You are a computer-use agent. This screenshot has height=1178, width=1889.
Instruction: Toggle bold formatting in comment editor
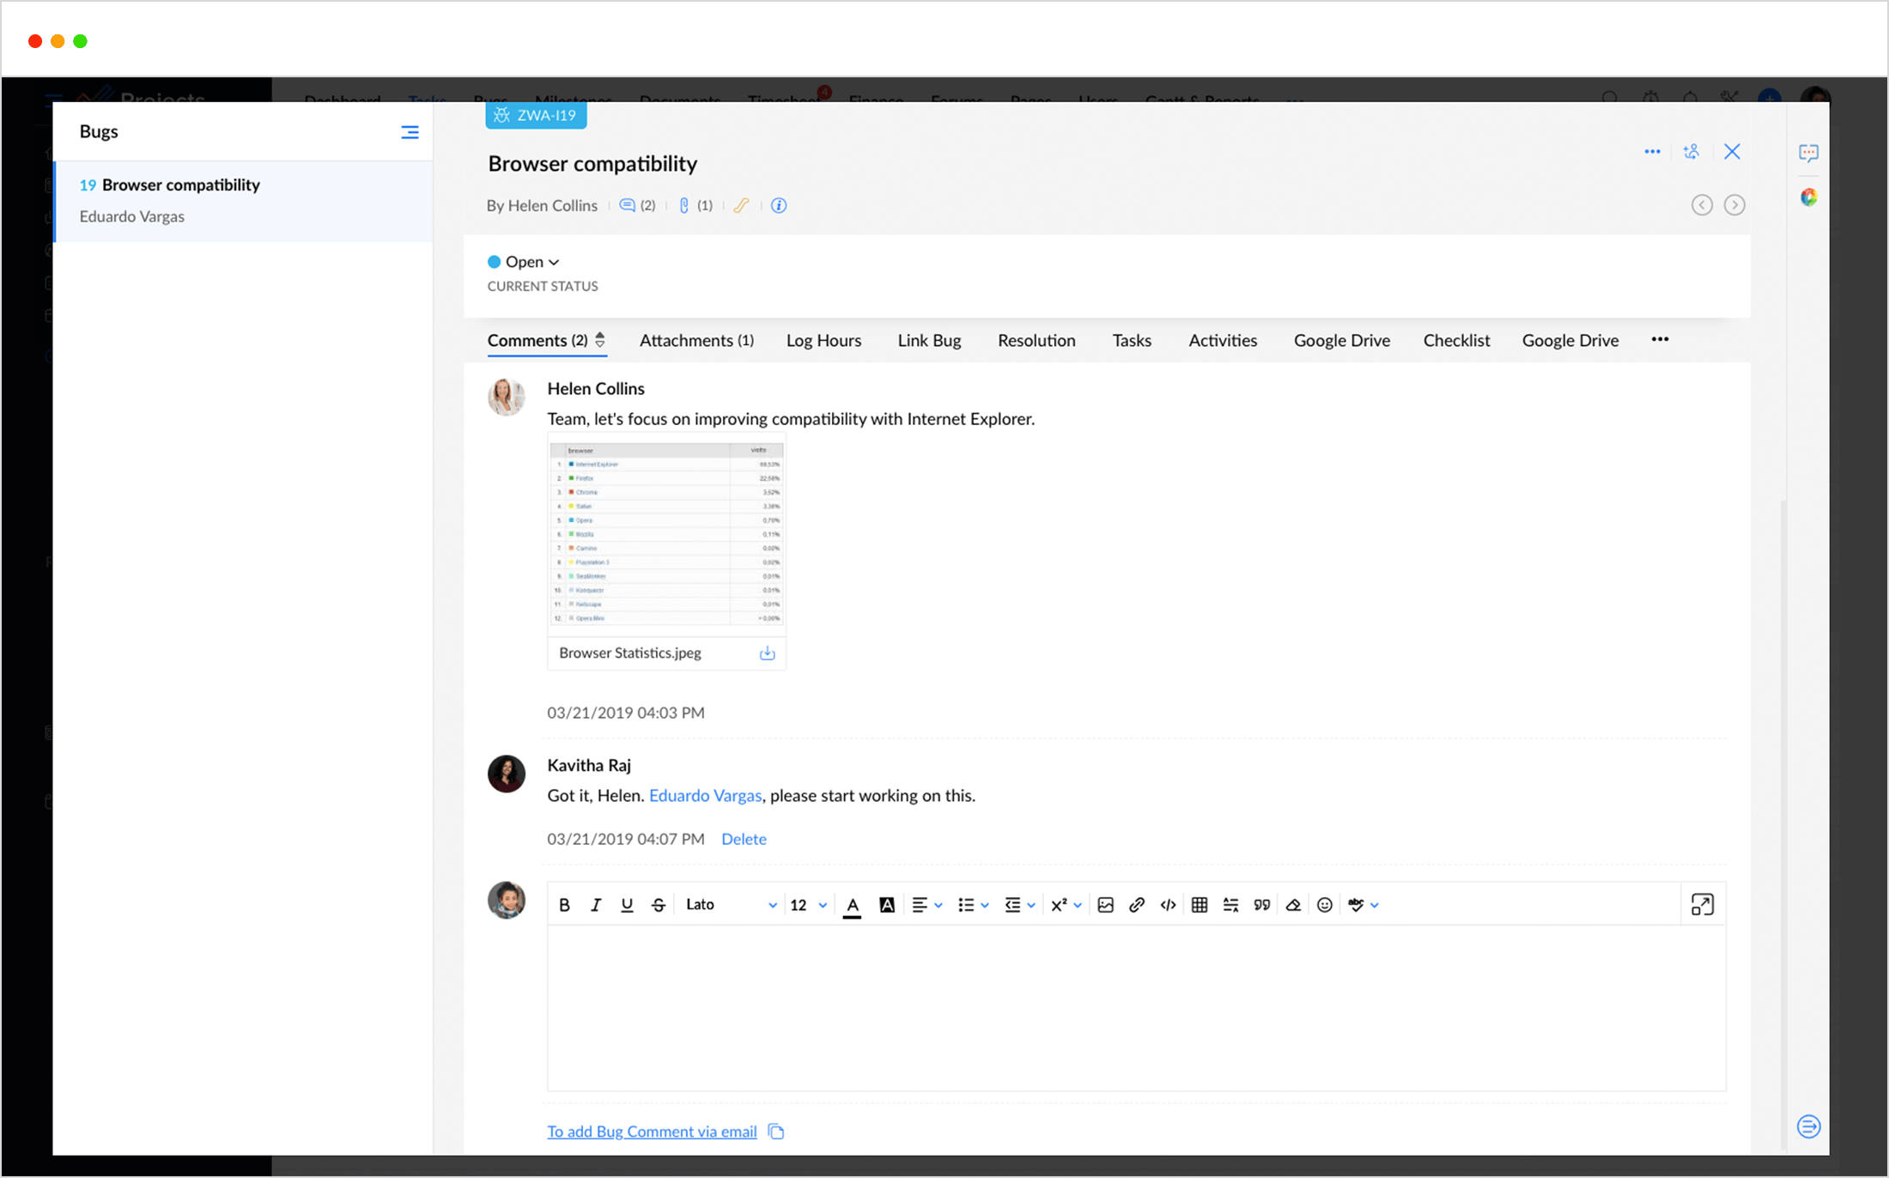pyautogui.click(x=564, y=905)
